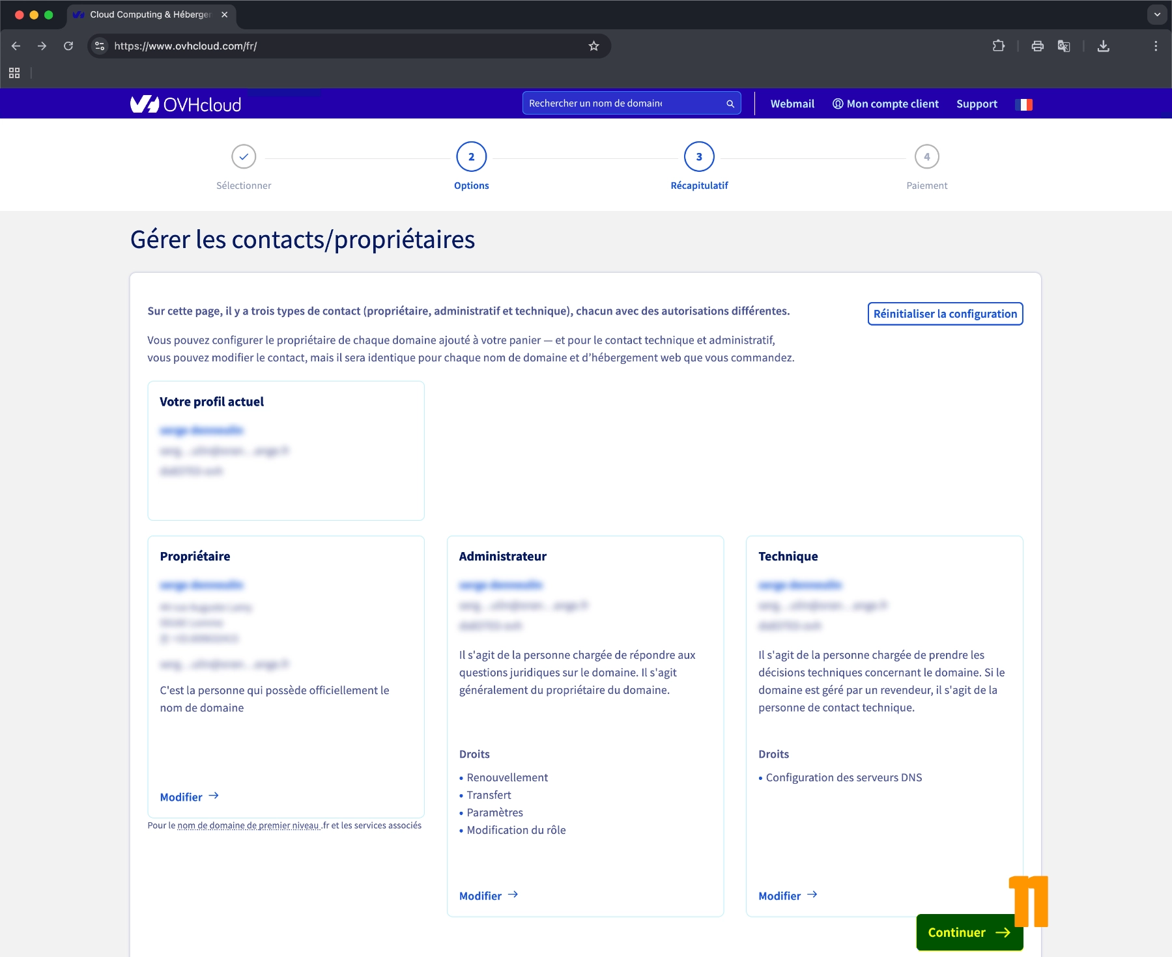Open the browser extensions puzzle icon
Image resolution: width=1172 pixels, height=957 pixels.
(x=998, y=46)
